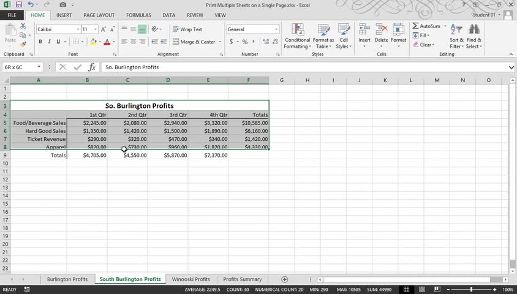517x294 pixels.
Task: Switch to FORMULAS ribbon tab
Action: pos(138,15)
